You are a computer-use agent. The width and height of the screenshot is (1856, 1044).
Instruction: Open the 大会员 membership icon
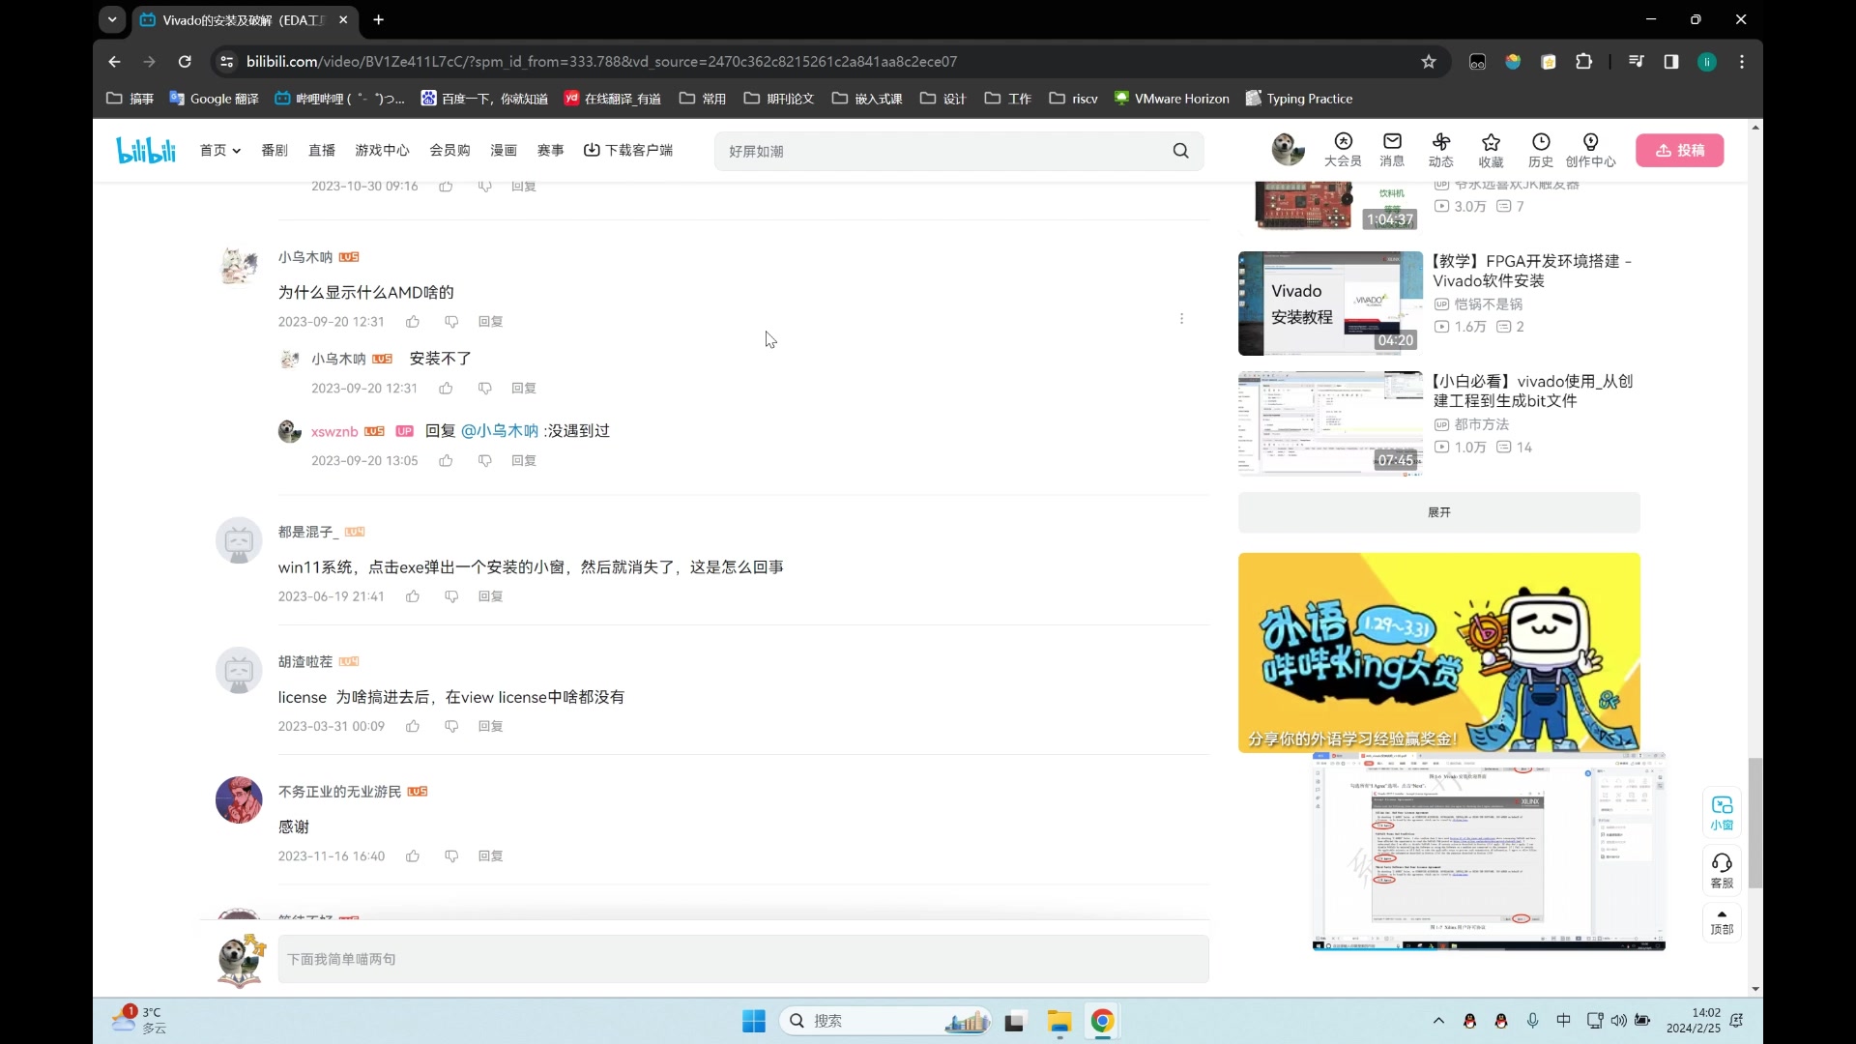pyautogui.click(x=1343, y=150)
